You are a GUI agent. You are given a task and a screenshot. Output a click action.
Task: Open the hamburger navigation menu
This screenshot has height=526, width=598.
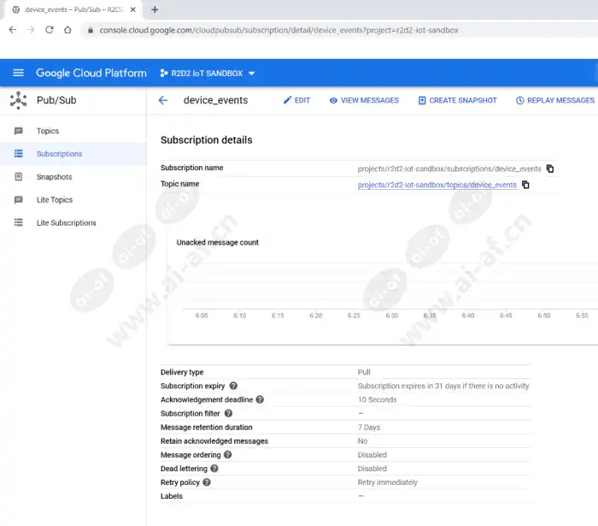click(x=18, y=73)
